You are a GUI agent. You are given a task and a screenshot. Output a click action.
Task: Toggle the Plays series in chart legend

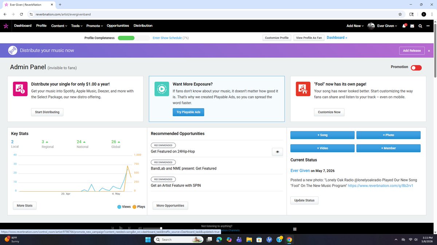tap(139, 207)
